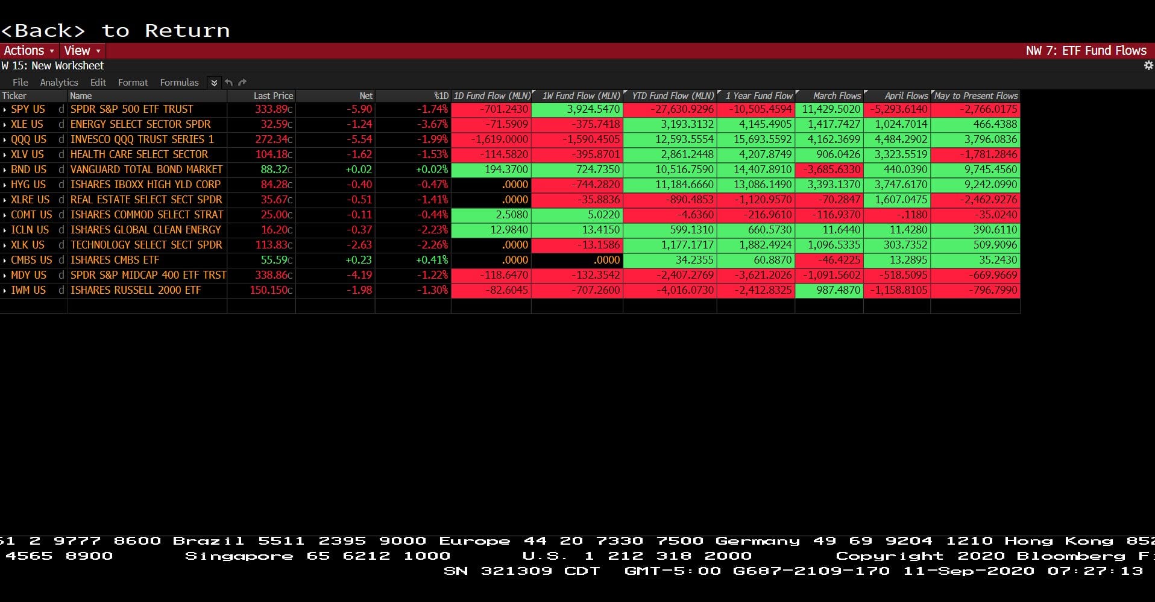
Task: Click the %1D column header
Action: 414,96
